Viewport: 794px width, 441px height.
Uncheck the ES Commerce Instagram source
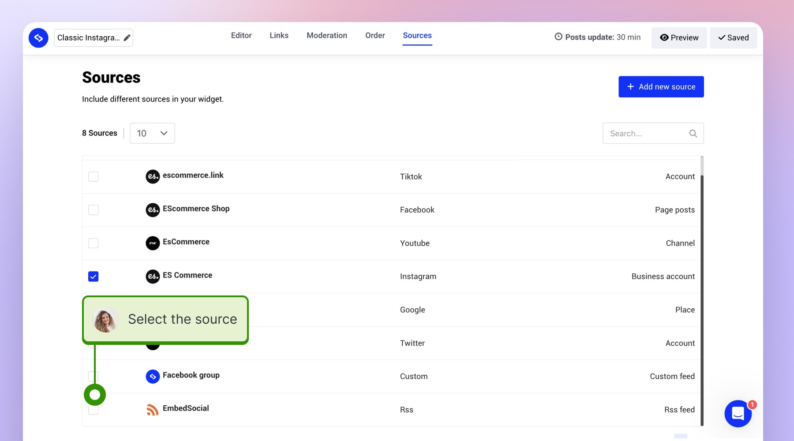pos(93,276)
